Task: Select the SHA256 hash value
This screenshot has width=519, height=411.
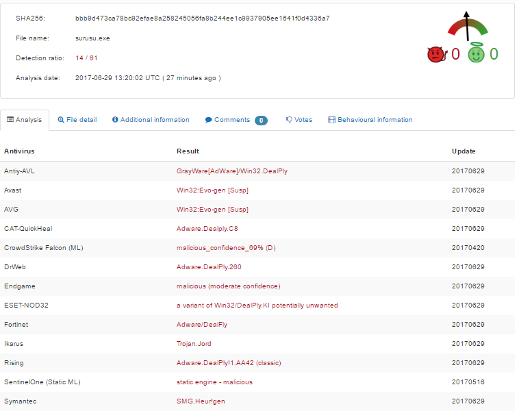Action: click(202, 18)
